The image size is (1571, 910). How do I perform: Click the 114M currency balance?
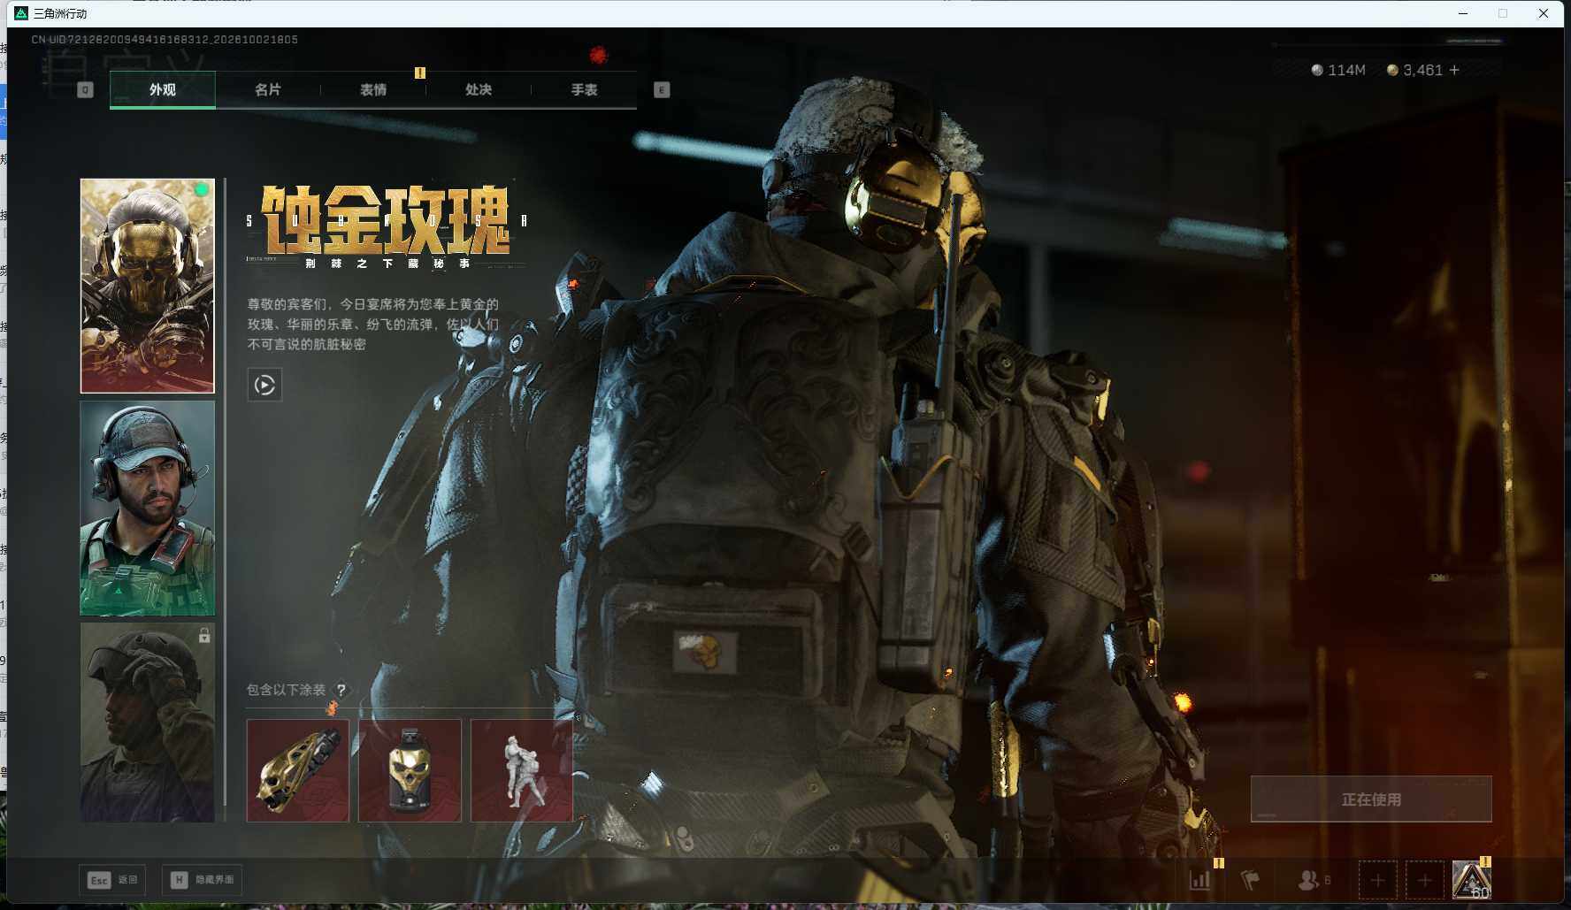pyautogui.click(x=1338, y=70)
